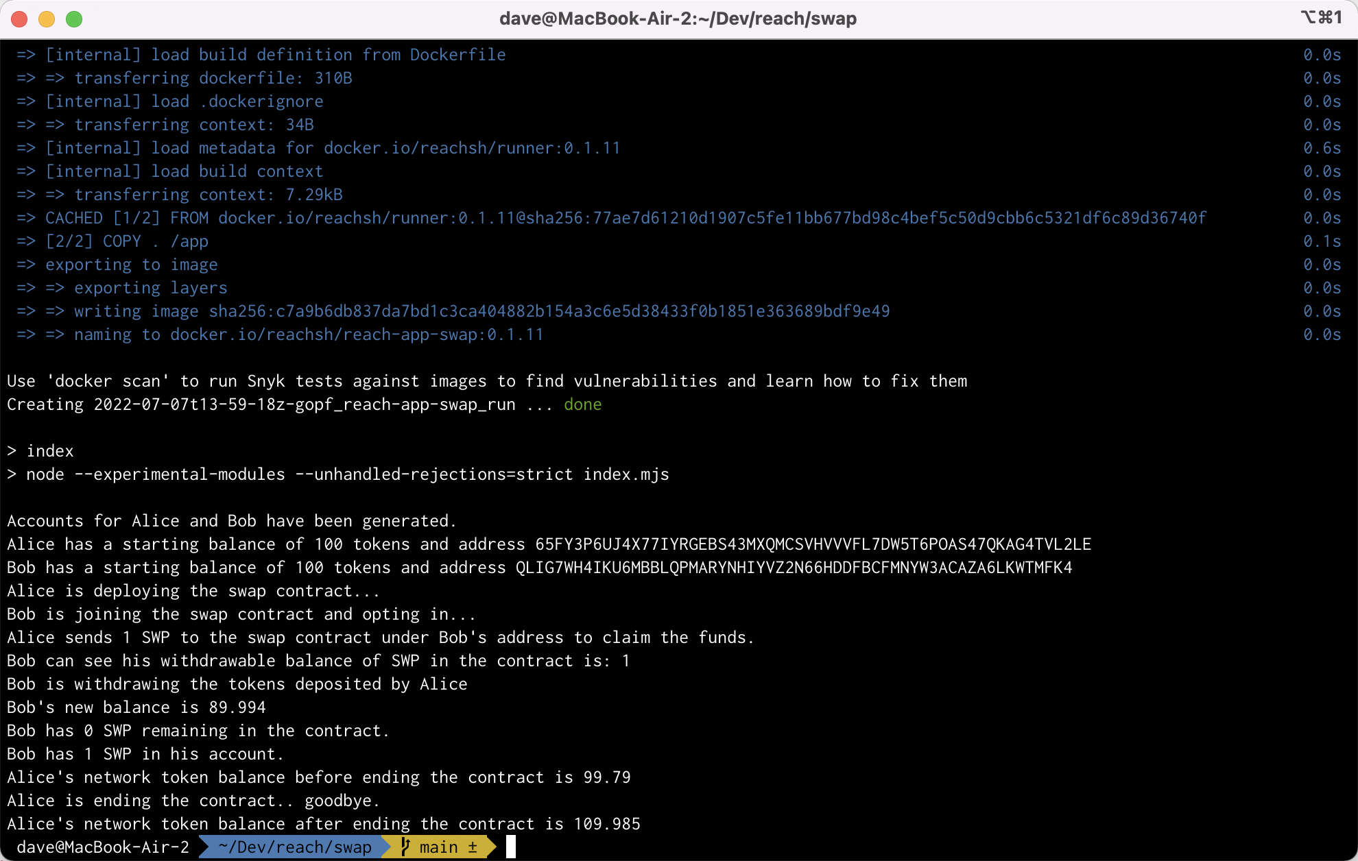Click the red close window button
Screen dimensions: 1358x861
click(x=20, y=19)
